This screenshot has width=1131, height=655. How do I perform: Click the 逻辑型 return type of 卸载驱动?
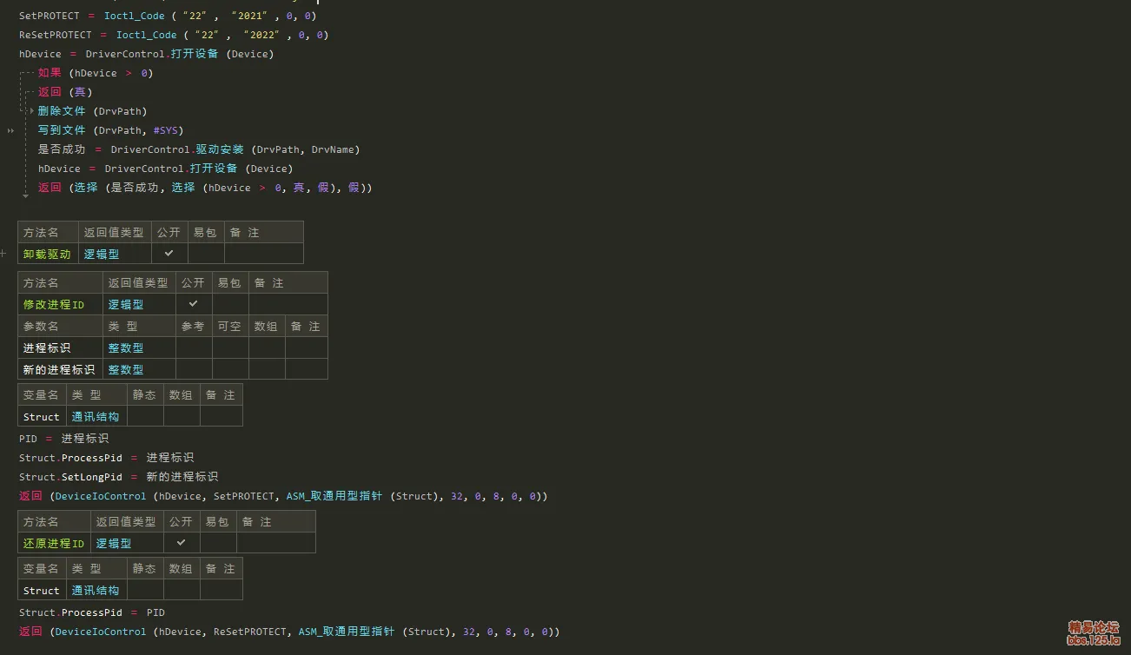pyautogui.click(x=102, y=255)
